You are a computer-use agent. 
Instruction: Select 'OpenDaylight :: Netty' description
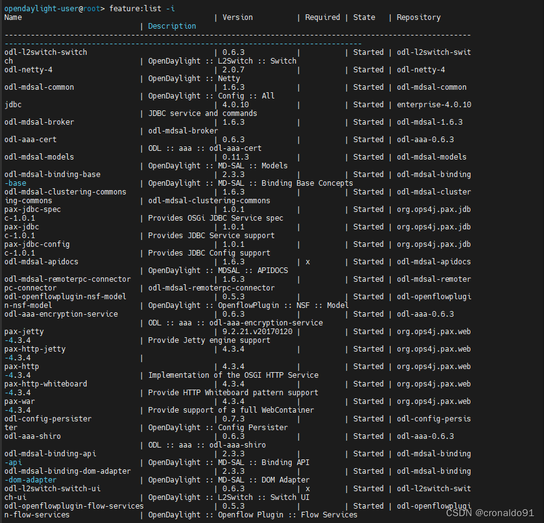click(194, 79)
